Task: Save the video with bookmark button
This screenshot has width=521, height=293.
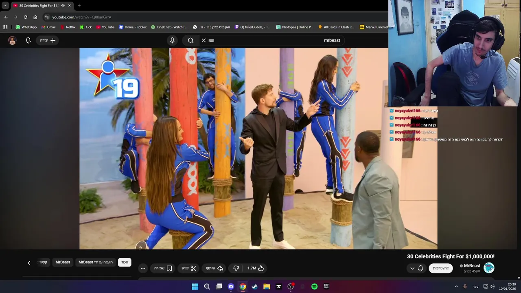Action: pos(163,268)
